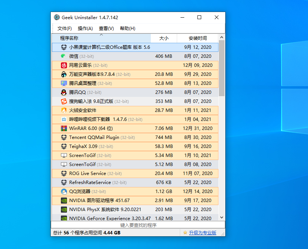308x249 pixels.
Task: Click the 升级为专业版 upgrade link
Action: tap(203, 233)
